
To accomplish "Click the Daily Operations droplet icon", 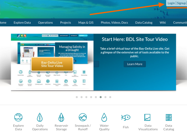I will pos(40,118).
